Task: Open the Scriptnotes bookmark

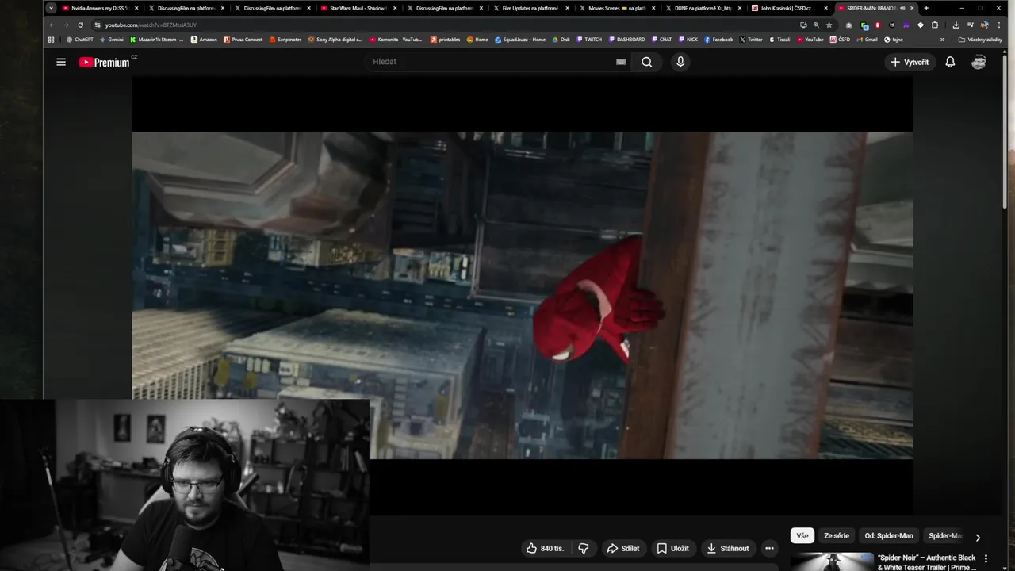Action: [x=285, y=40]
